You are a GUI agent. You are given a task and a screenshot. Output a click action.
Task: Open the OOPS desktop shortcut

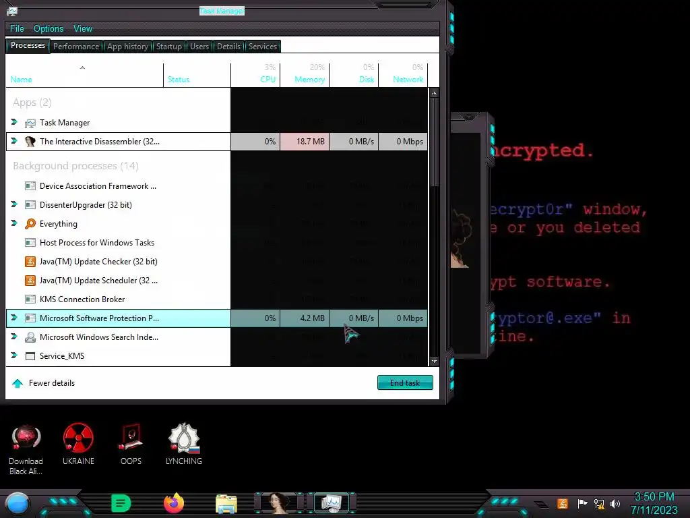click(131, 444)
